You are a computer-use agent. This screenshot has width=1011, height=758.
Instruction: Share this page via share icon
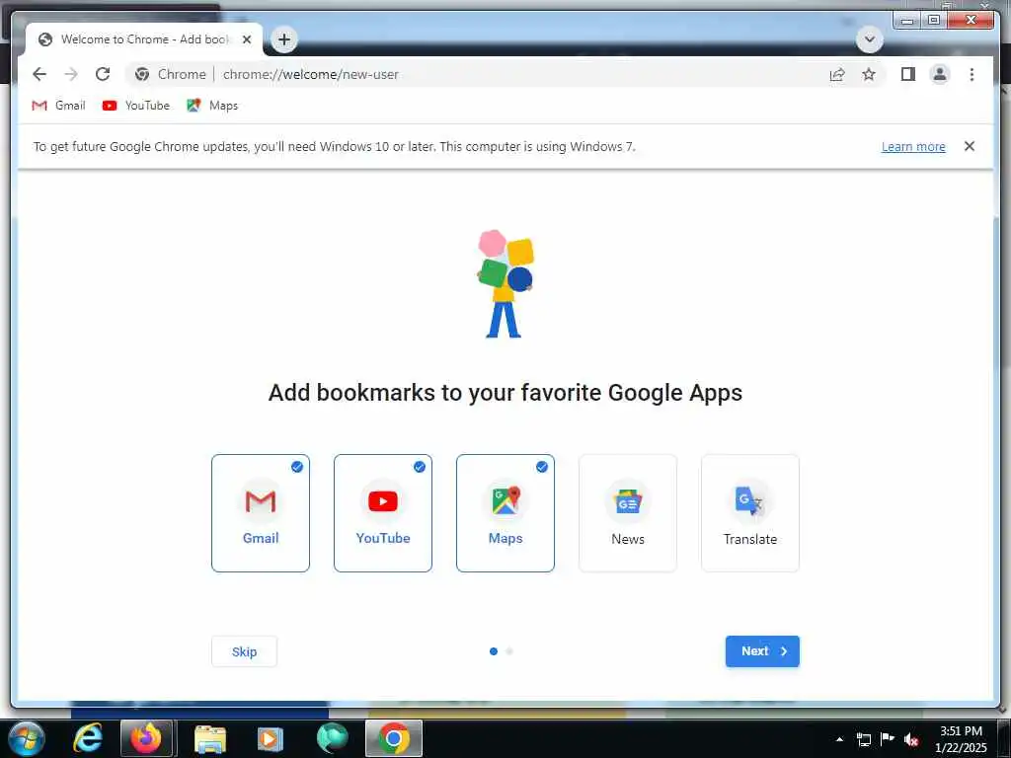[837, 74]
